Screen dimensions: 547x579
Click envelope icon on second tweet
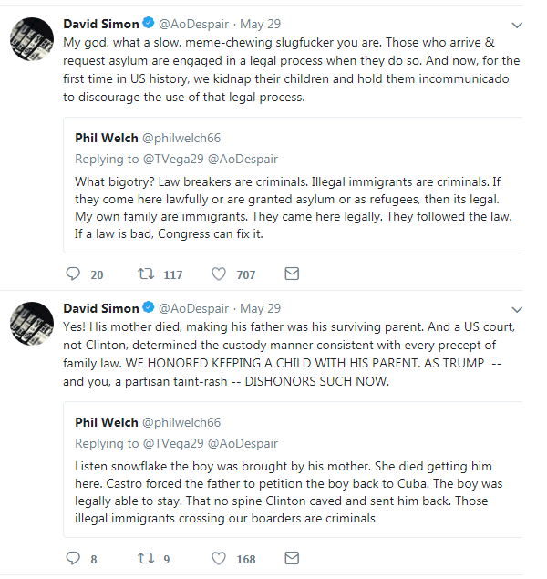coord(292,558)
